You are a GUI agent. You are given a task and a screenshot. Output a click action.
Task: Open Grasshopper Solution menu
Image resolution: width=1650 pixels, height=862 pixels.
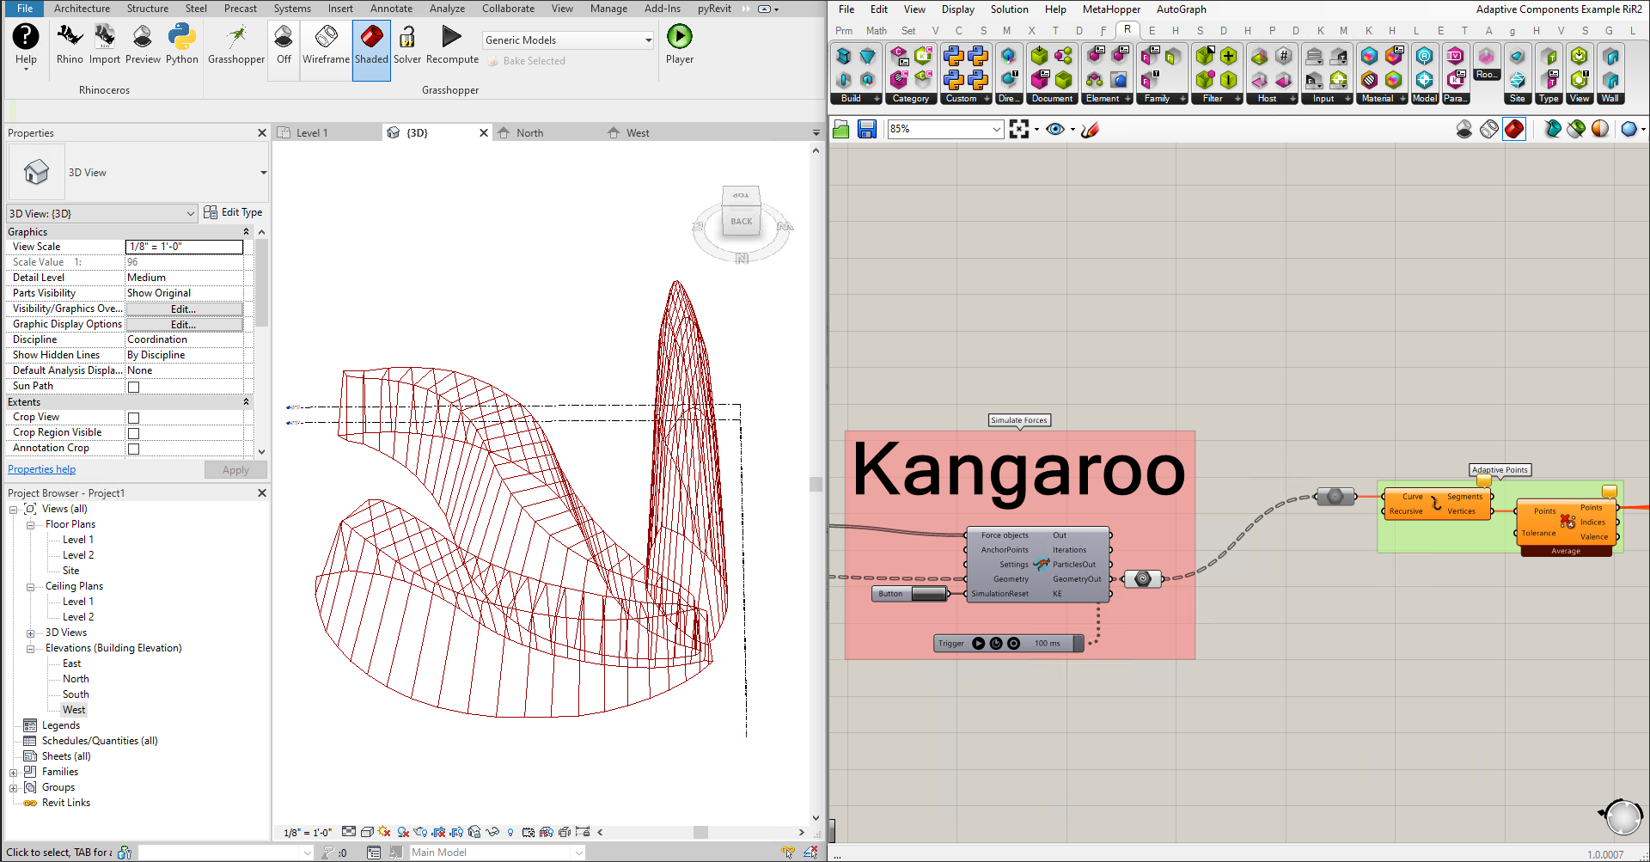1009,9
